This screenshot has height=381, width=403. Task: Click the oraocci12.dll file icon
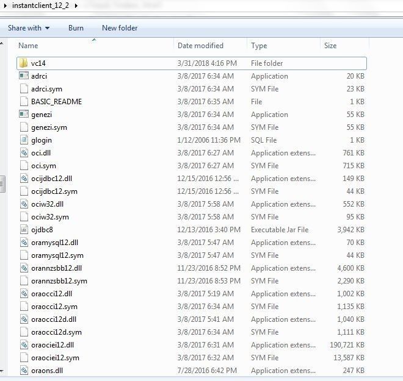click(24, 293)
